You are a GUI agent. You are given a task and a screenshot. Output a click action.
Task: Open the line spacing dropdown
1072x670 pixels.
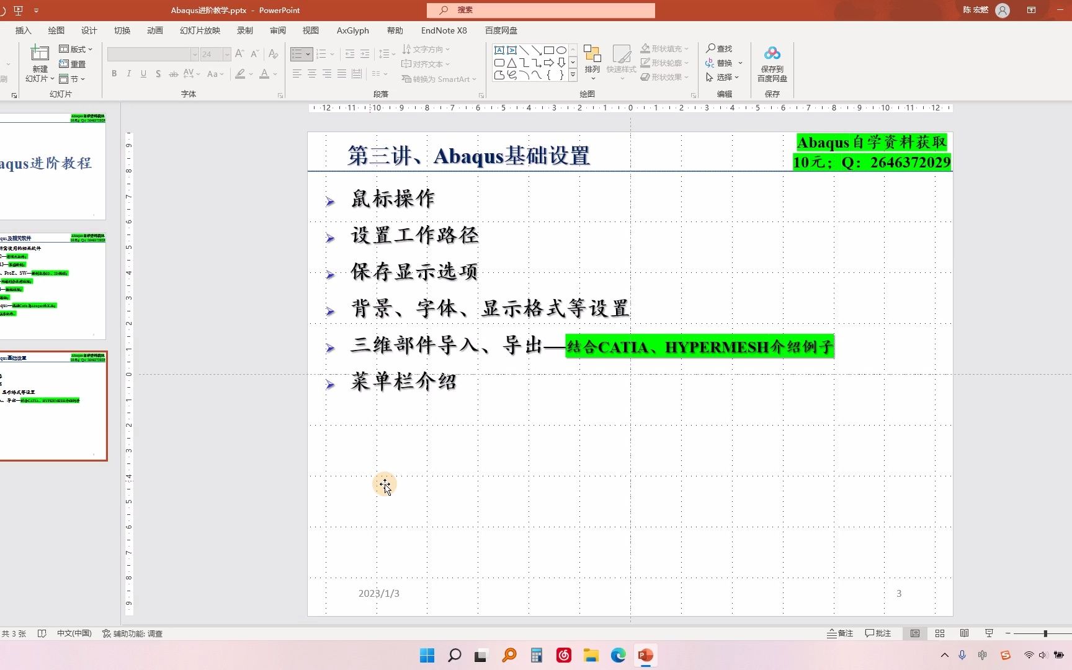click(x=387, y=54)
